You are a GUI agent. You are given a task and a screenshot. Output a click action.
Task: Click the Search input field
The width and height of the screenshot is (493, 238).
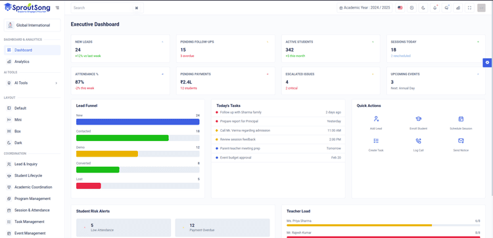107,8
